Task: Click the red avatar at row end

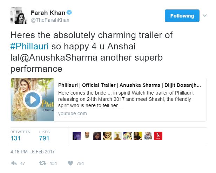Action: [x=158, y=136]
